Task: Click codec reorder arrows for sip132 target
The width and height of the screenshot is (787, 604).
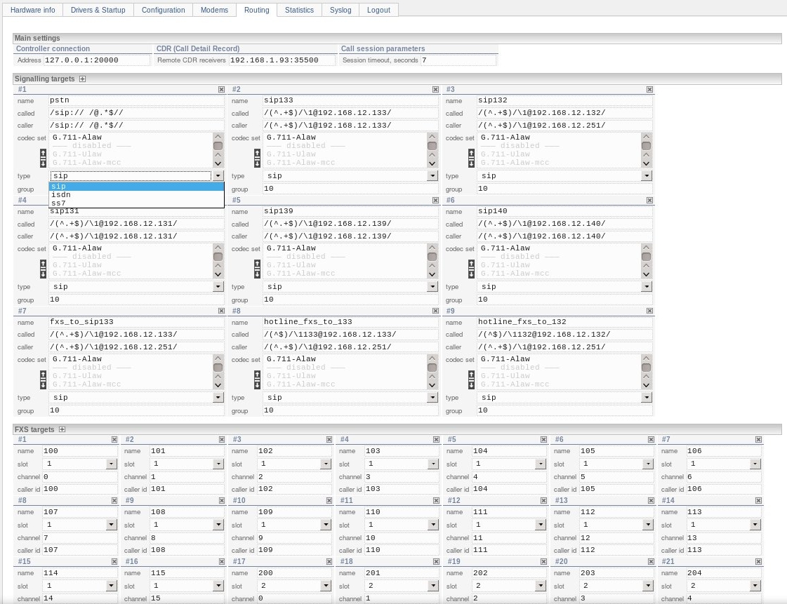Action: coord(471,158)
